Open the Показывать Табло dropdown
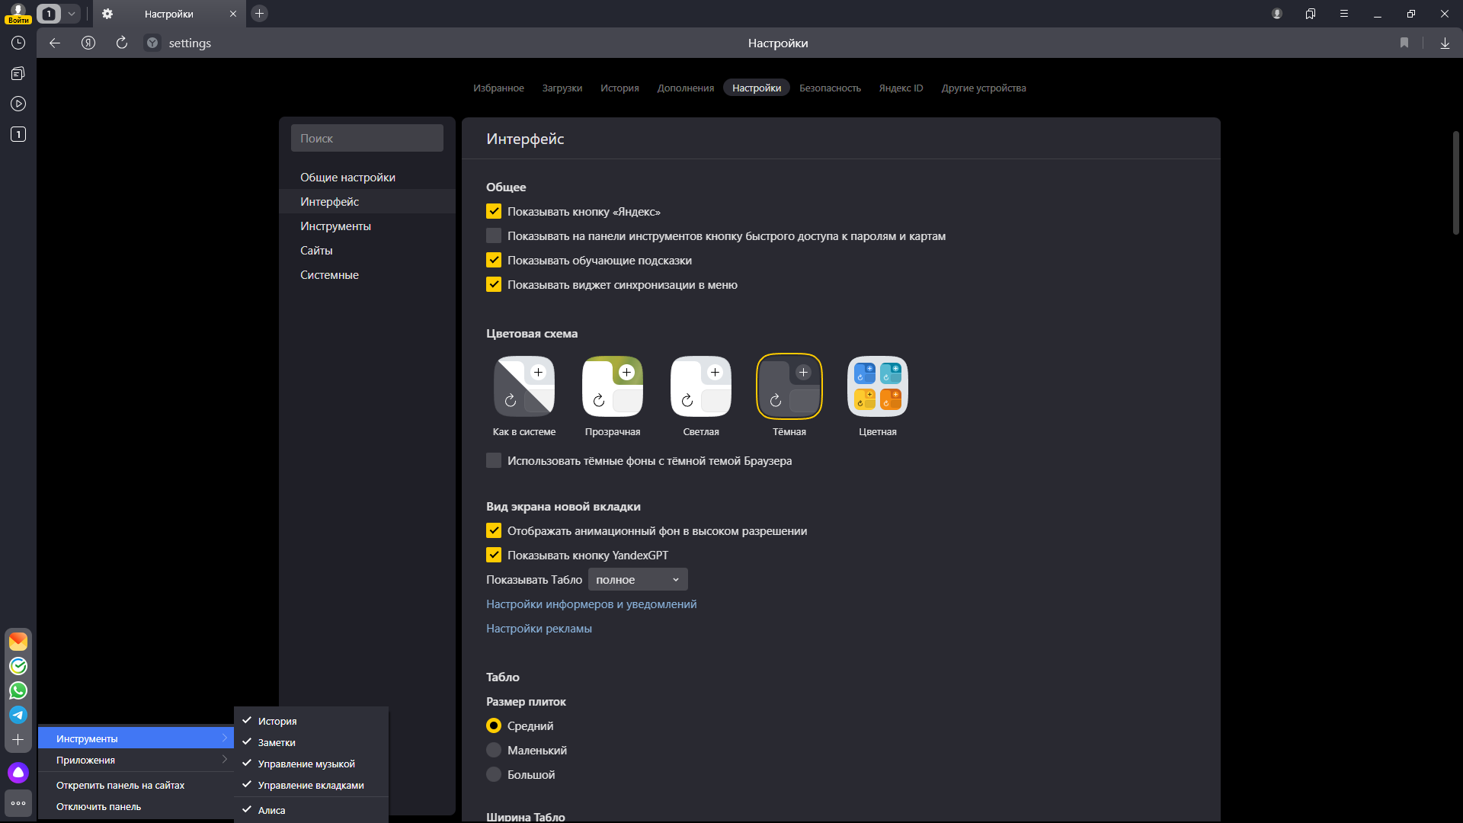This screenshot has width=1463, height=823. click(x=638, y=580)
